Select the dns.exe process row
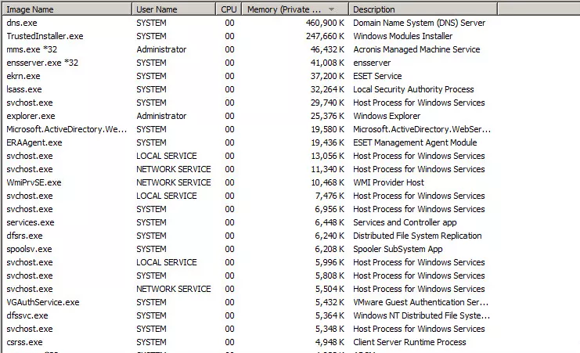The image size is (580, 353). (x=250, y=23)
